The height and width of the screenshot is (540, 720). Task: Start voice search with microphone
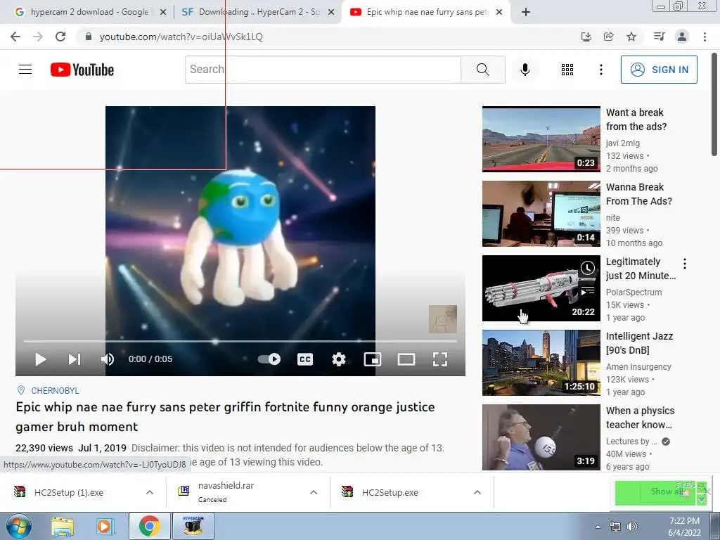pyautogui.click(x=525, y=70)
